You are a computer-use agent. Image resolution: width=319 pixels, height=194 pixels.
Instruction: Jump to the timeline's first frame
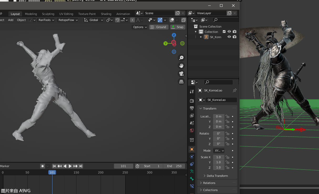coord(54,166)
